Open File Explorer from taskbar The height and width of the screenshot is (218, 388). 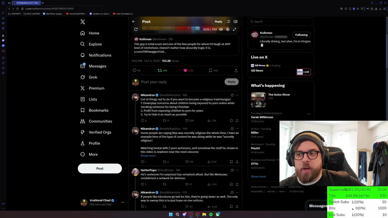(204, 215)
